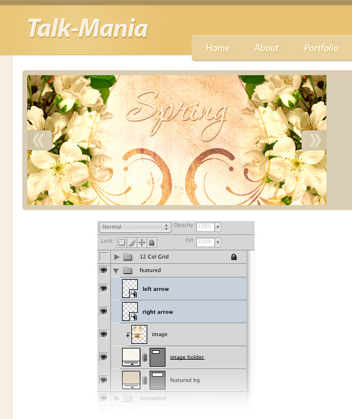This screenshot has width=352, height=419.
Task: Click the left arrow layer thumbnail
Action: (130, 289)
